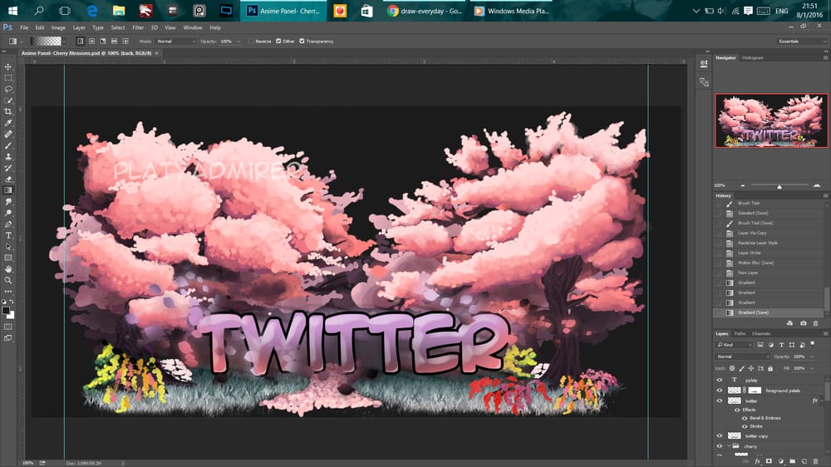Select the Eraser tool
This screenshot has width=831, height=467.
pos(8,179)
